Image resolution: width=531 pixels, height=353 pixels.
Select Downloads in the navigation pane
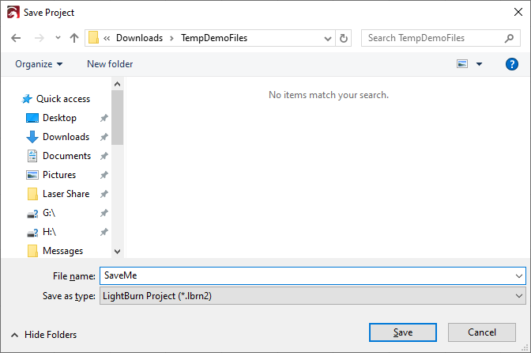coord(66,137)
